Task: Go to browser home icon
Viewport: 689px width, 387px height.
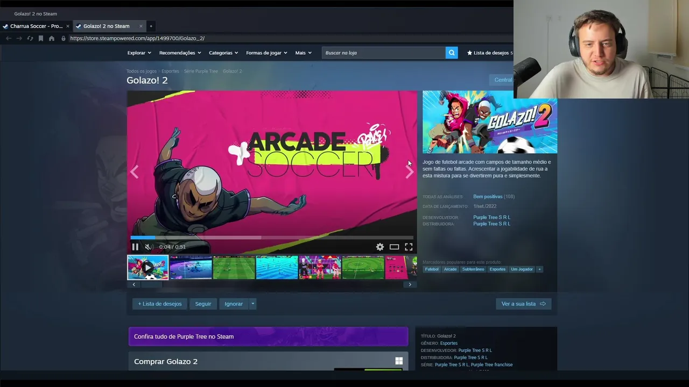Action: coord(51,38)
